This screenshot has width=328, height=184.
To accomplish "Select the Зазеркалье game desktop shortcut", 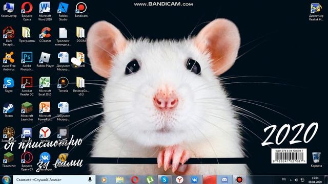I will point(9,134).
